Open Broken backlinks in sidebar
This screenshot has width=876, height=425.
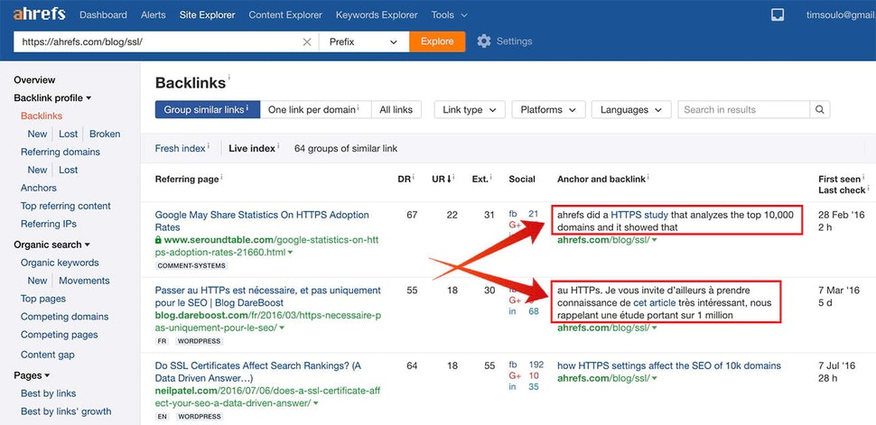(105, 134)
